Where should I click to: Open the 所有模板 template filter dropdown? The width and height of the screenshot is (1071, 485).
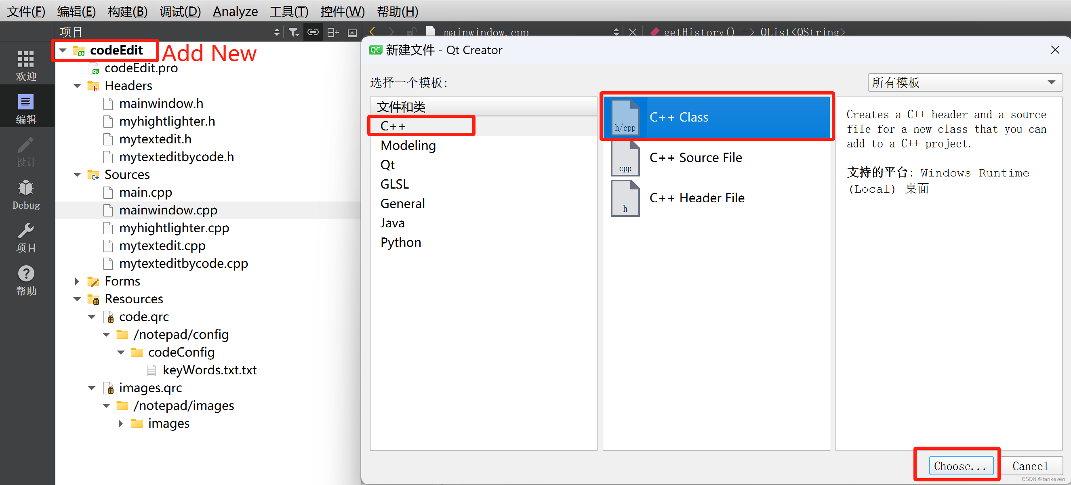point(965,82)
